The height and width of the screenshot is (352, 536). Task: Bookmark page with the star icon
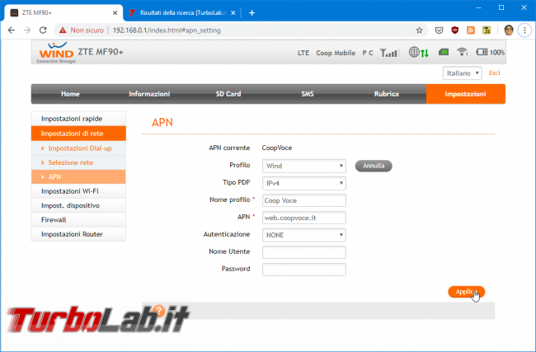[419, 31]
